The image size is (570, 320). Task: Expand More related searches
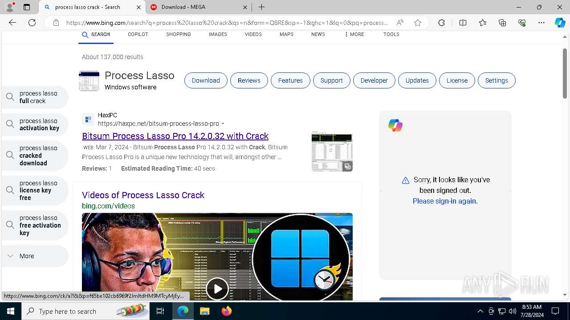point(35,256)
